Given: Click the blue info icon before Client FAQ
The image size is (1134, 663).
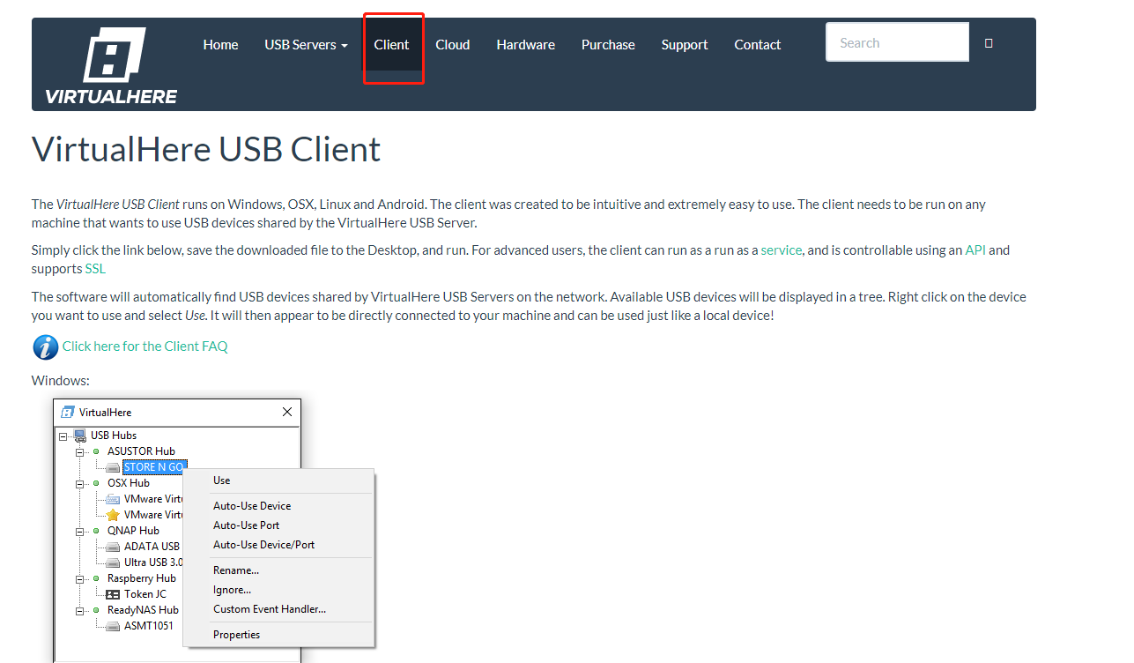Looking at the screenshot, I should click(x=46, y=347).
